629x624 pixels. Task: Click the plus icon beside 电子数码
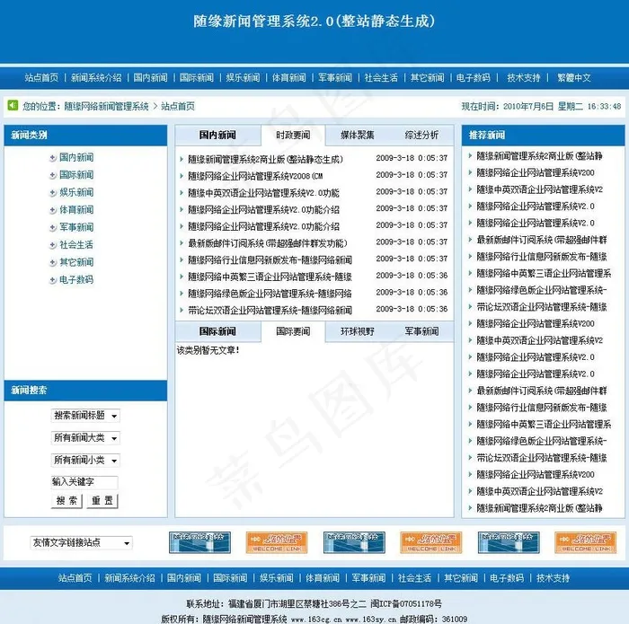pyautogui.click(x=53, y=280)
